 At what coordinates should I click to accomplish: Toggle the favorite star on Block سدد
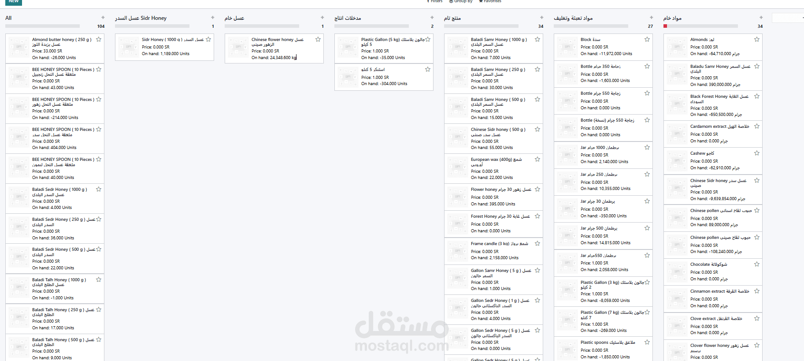[x=647, y=39]
